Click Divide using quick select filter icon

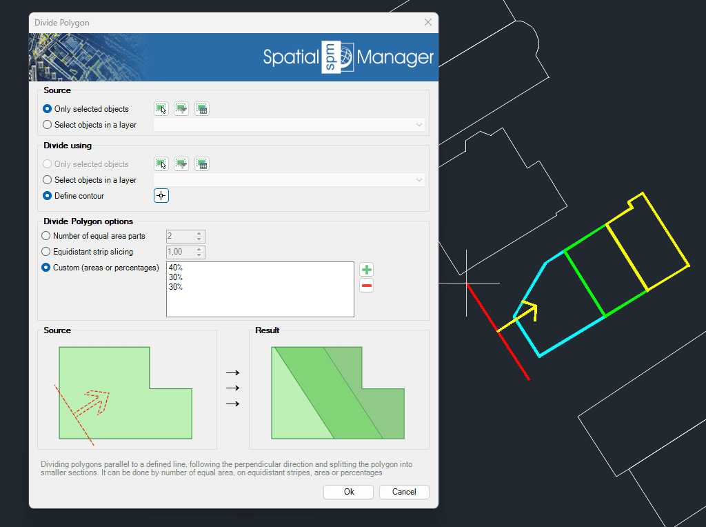[x=181, y=164]
